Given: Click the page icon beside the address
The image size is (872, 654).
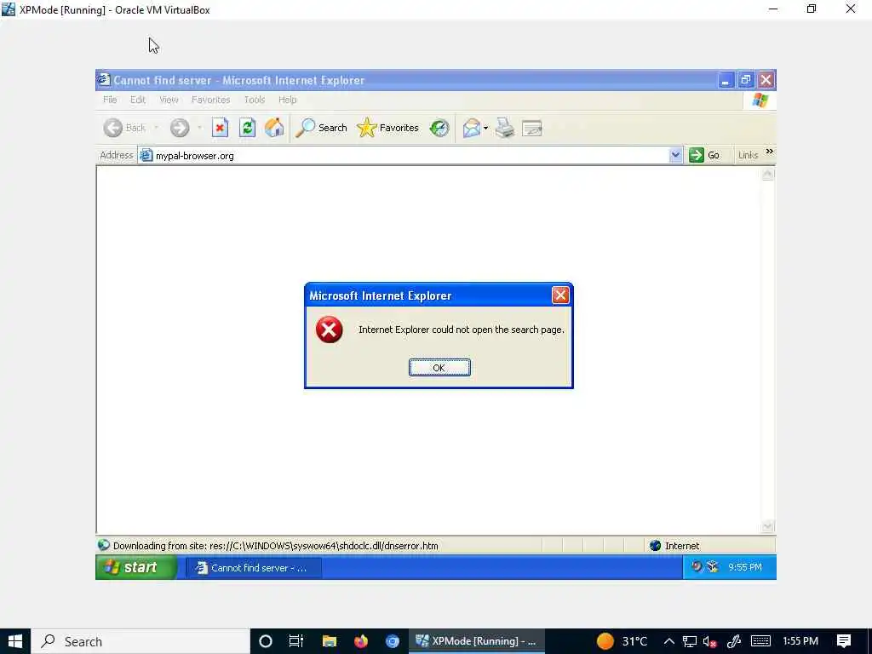Looking at the screenshot, I should point(146,155).
